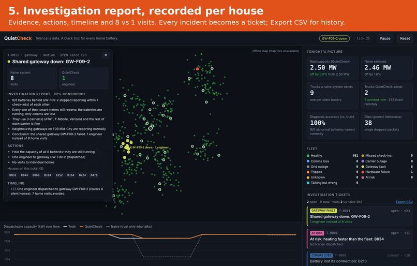Click the Unknown legend dot
Screen dimensions: 417x266
coord(308,178)
